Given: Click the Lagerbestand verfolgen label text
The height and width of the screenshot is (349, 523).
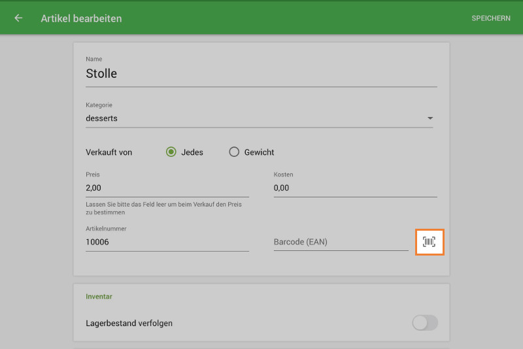Looking at the screenshot, I should (x=129, y=323).
